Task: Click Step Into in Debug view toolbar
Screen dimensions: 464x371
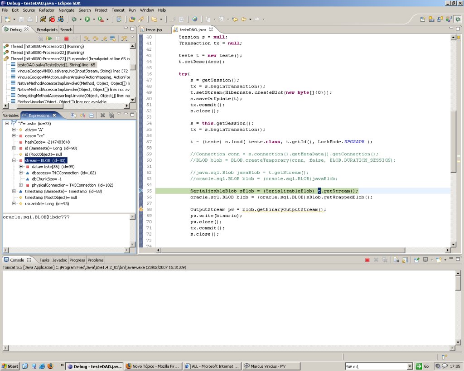Action: (x=87, y=39)
